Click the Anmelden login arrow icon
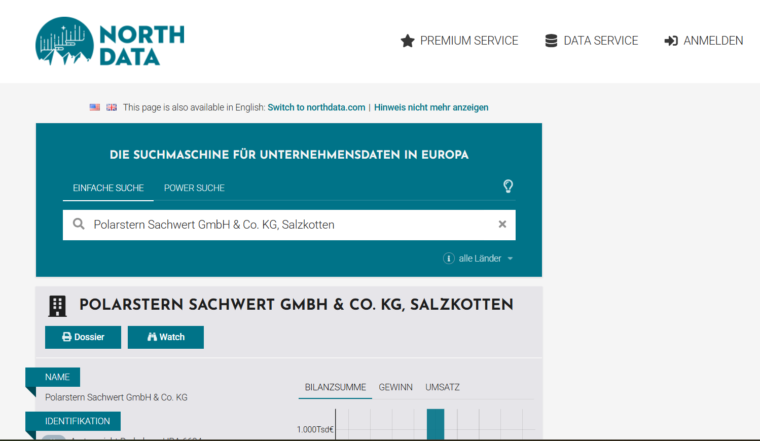The width and height of the screenshot is (760, 441). (x=671, y=41)
